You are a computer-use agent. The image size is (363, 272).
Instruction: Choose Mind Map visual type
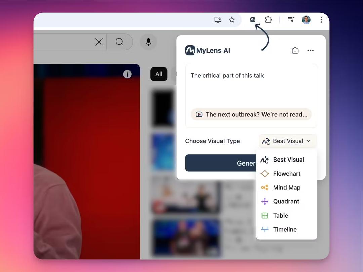(287, 188)
